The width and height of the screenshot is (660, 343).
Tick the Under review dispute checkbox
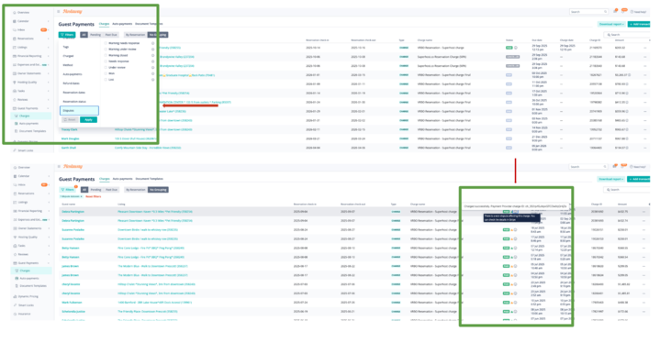tap(106, 67)
